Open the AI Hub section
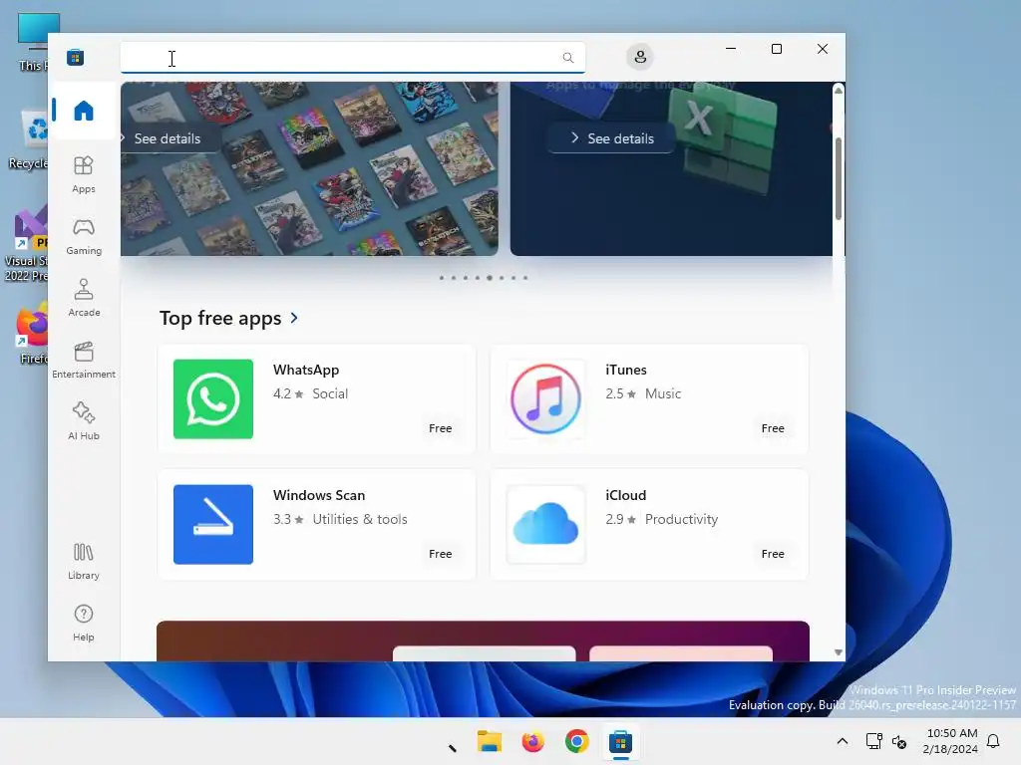 pyautogui.click(x=84, y=422)
